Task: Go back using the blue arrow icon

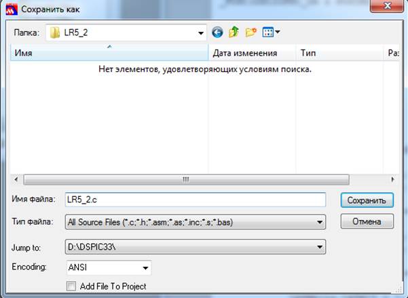Action: click(x=217, y=33)
